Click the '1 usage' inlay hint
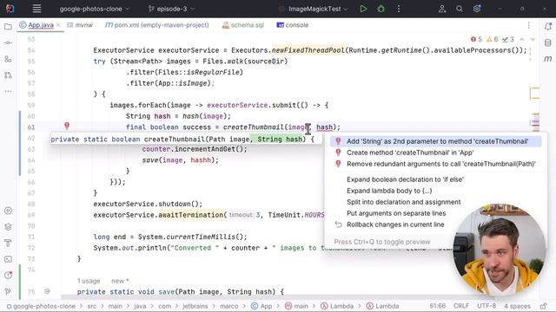The width and height of the screenshot is (556, 312). tap(89, 281)
